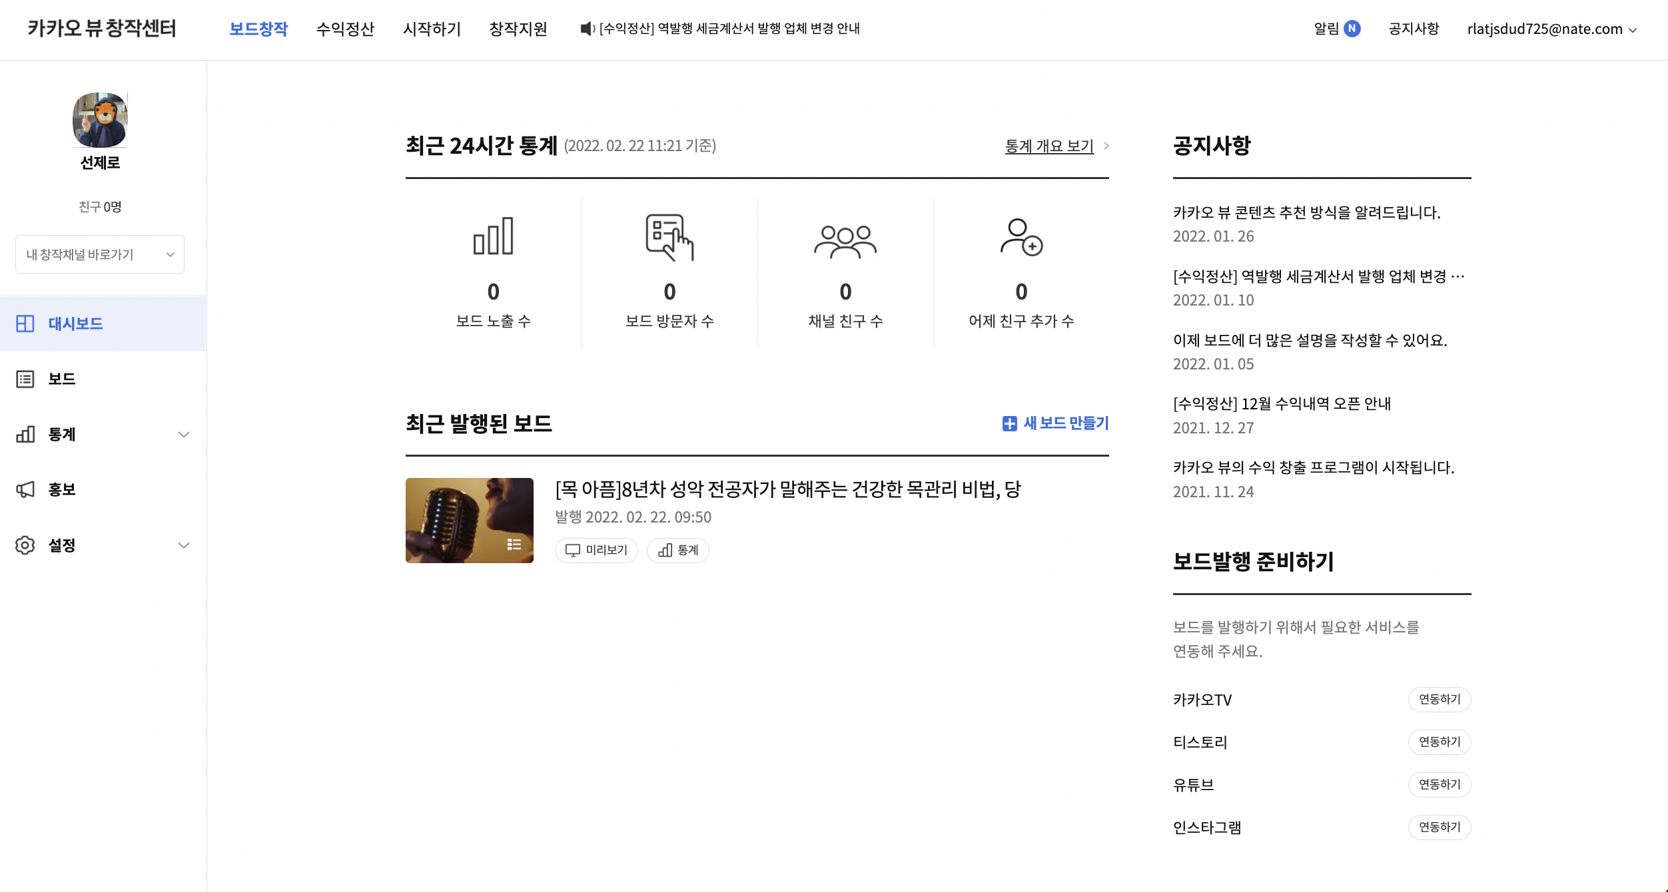Click the 보드 방문자 수 label
This screenshot has height=892, width=1668.
click(669, 321)
